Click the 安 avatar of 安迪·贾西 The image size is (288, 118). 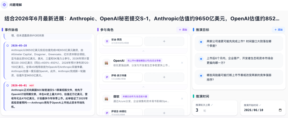pyautogui.click(x=107, y=41)
